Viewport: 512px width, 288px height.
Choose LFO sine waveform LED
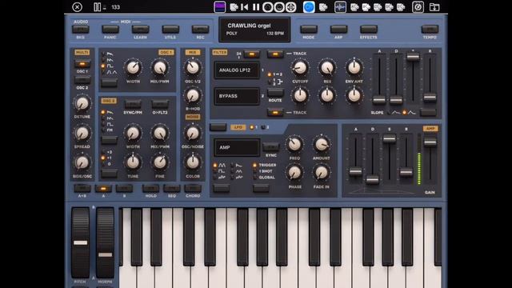coord(215,166)
